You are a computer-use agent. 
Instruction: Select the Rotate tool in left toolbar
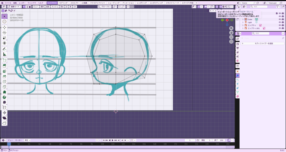coord(4,33)
